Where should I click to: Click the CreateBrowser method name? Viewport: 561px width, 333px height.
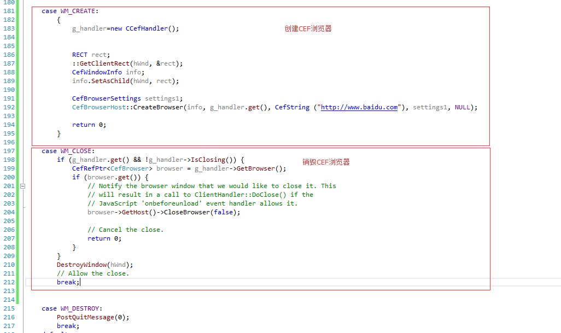(x=158, y=107)
